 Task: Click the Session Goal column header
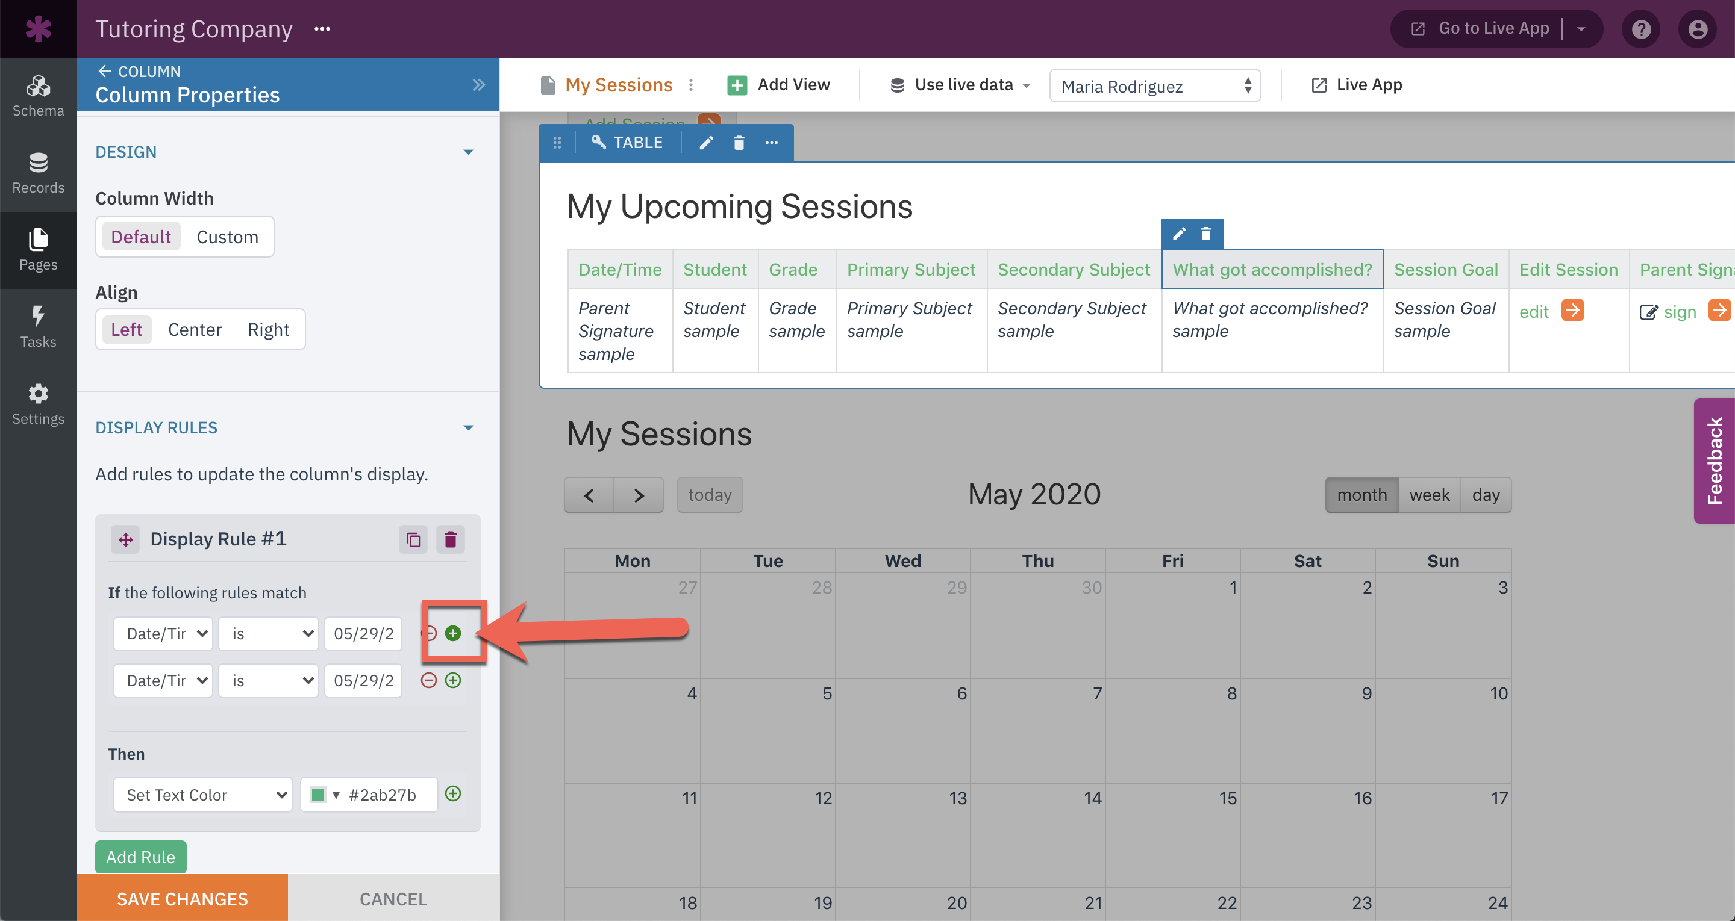coord(1446,269)
